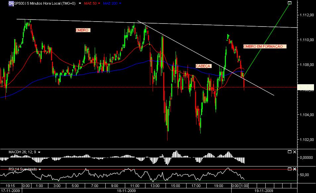This screenshot has width=316, height=193.
Task: Click the 1.102,00 price axis value
Action: pos(307,140)
